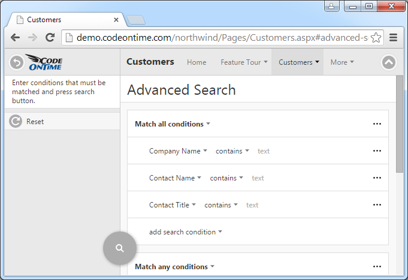Viewport: 408px width, 280px height.
Task: Expand the Match all conditions dropdown
Action: click(x=173, y=124)
